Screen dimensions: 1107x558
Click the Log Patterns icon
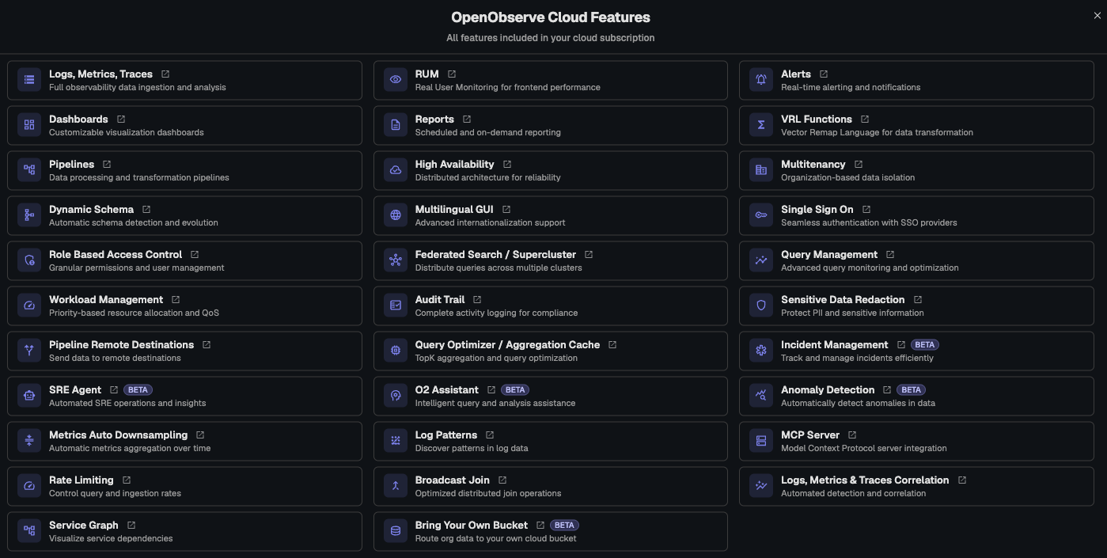coord(396,441)
